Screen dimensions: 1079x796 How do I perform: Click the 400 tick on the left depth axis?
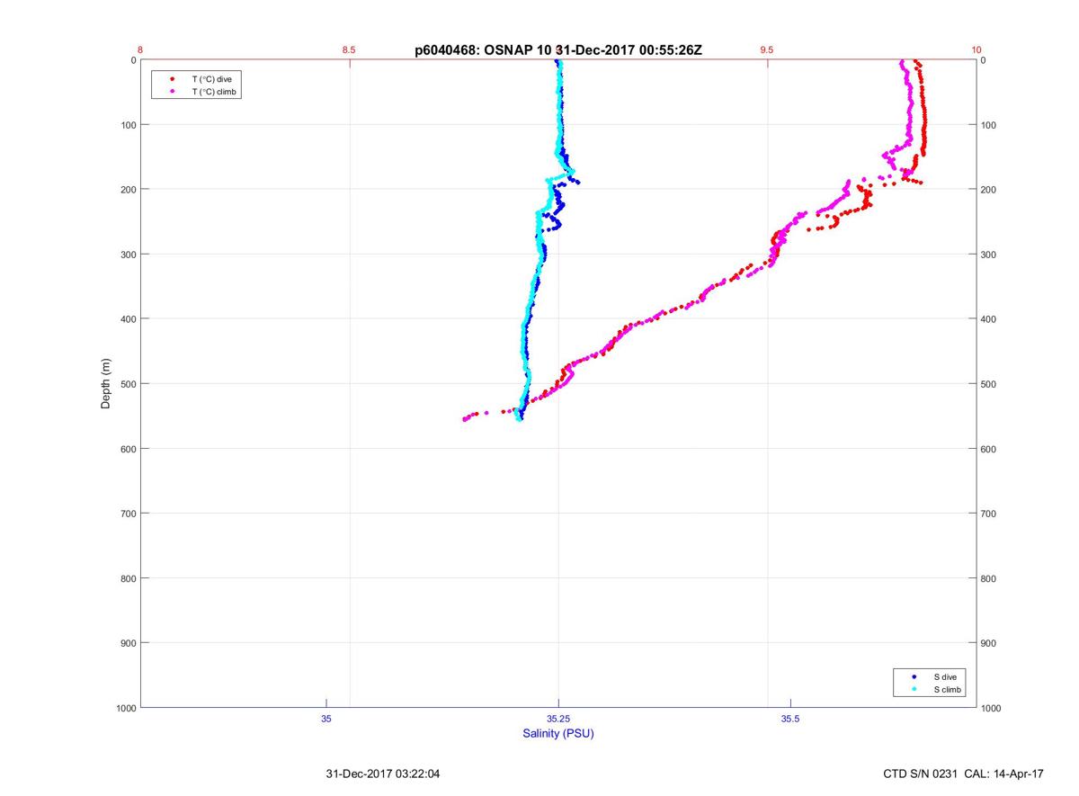click(x=128, y=319)
